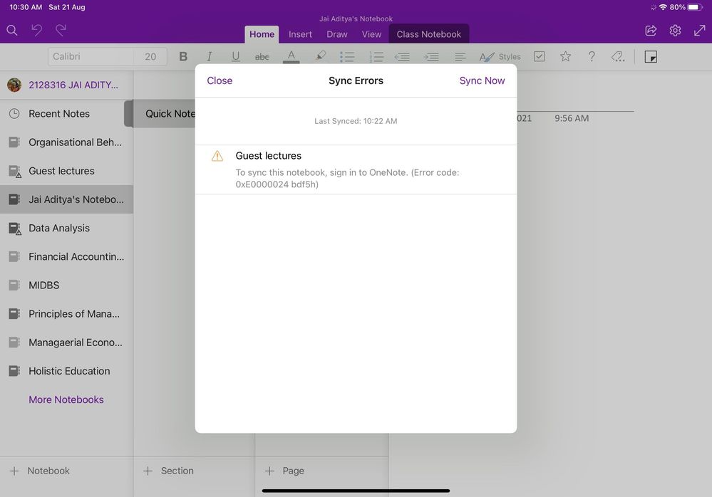Select the Guest lectures sync error row
This screenshot has height=497, width=712.
pos(356,169)
